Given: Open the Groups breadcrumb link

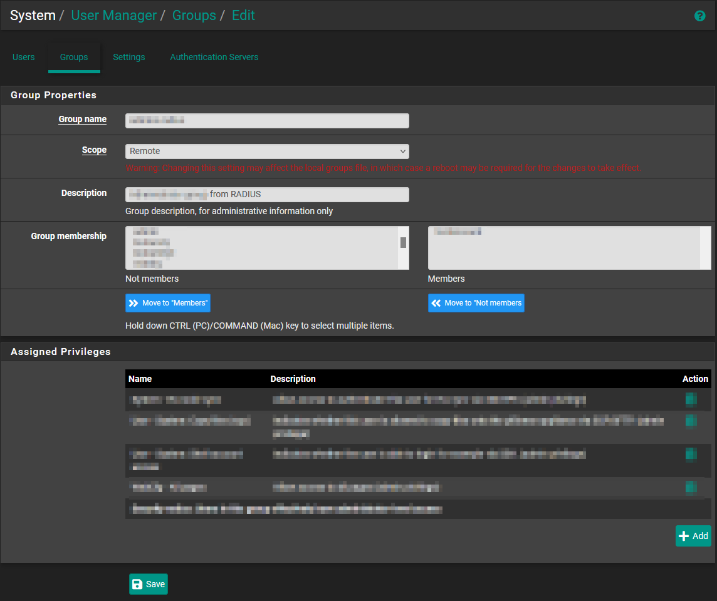Looking at the screenshot, I should 194,16.
